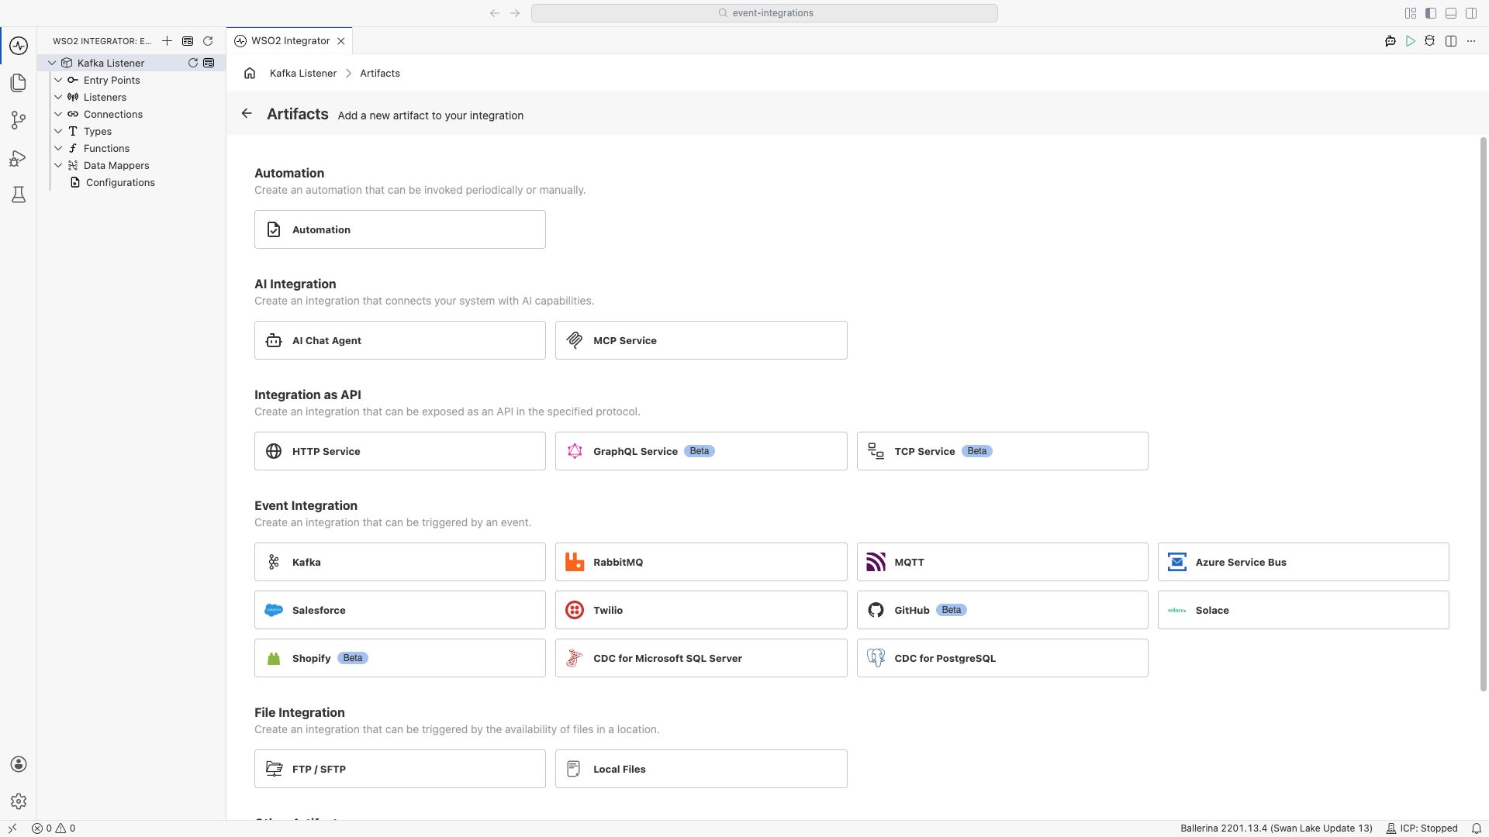Screen dimensions: 1489x837
Task: Go back using the arrow beside Artifacts
Action: click(x=247, y=113)
